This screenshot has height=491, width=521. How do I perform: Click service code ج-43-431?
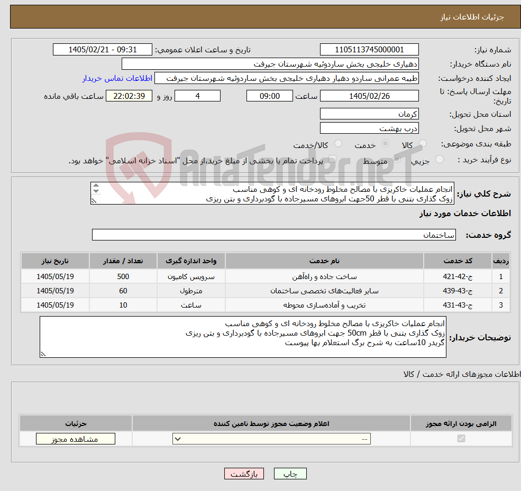point(458,305)
